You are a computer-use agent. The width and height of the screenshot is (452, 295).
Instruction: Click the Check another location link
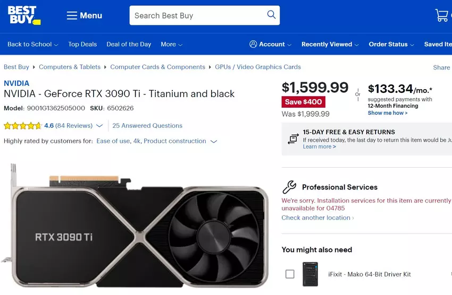point(317,218)
